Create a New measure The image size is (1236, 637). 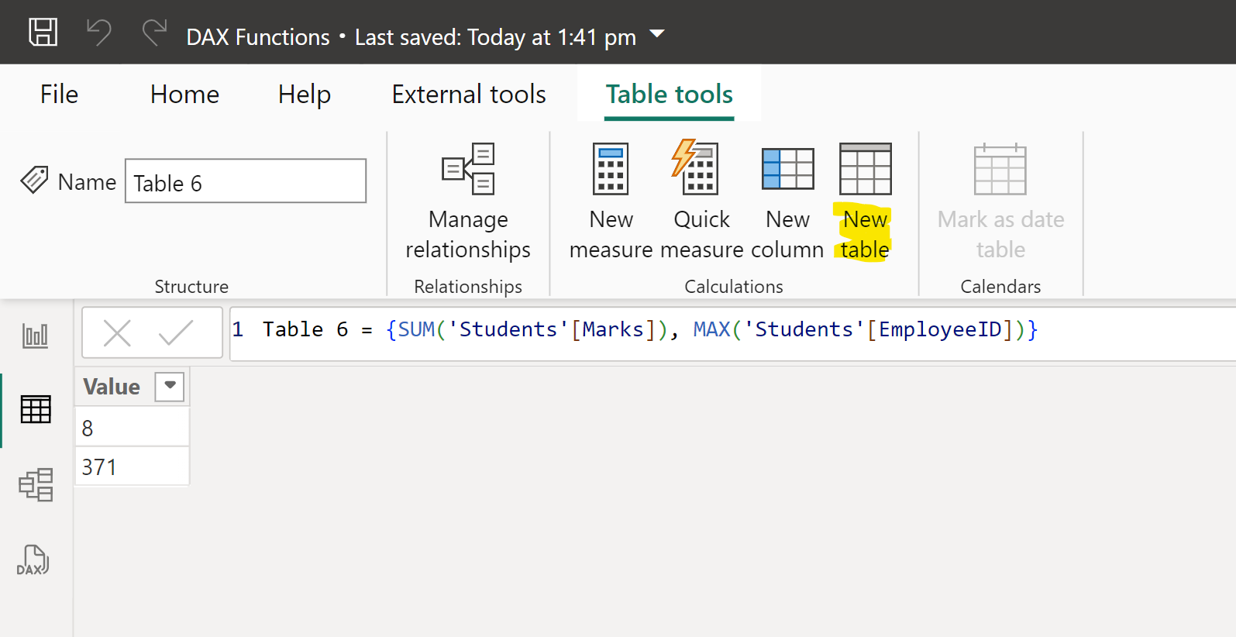pyautogui.click(x=611, y=201)
